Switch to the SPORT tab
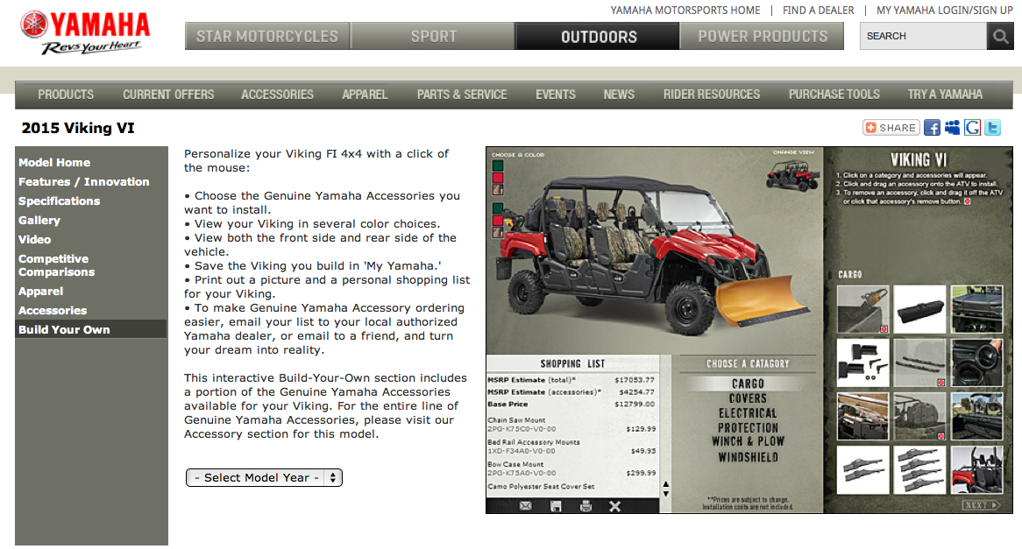Screen dimensions: 1022x549 click(x=433, y=36)
